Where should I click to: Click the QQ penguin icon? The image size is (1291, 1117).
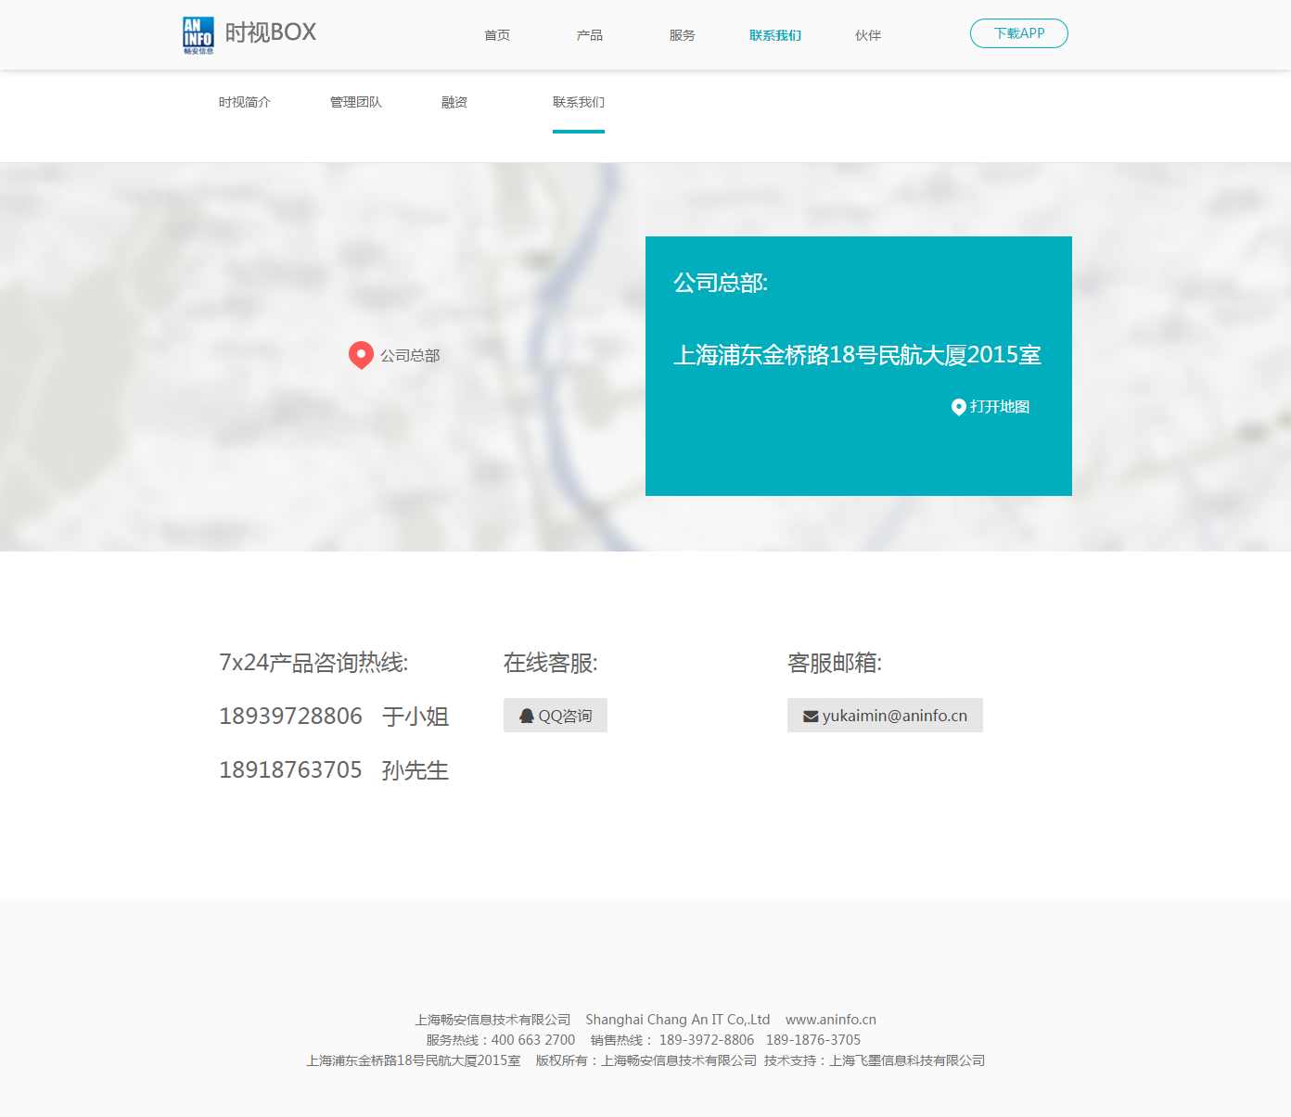(527, 716)
